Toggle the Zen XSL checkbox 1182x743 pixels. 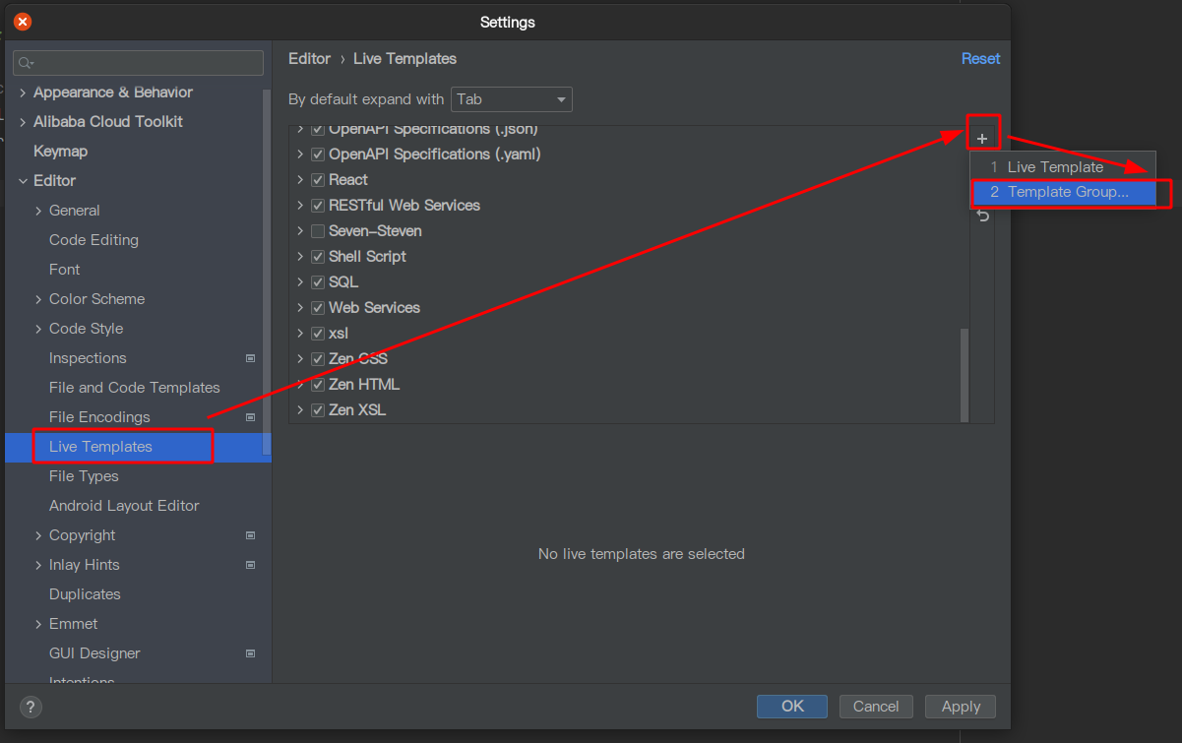(318, 410)
